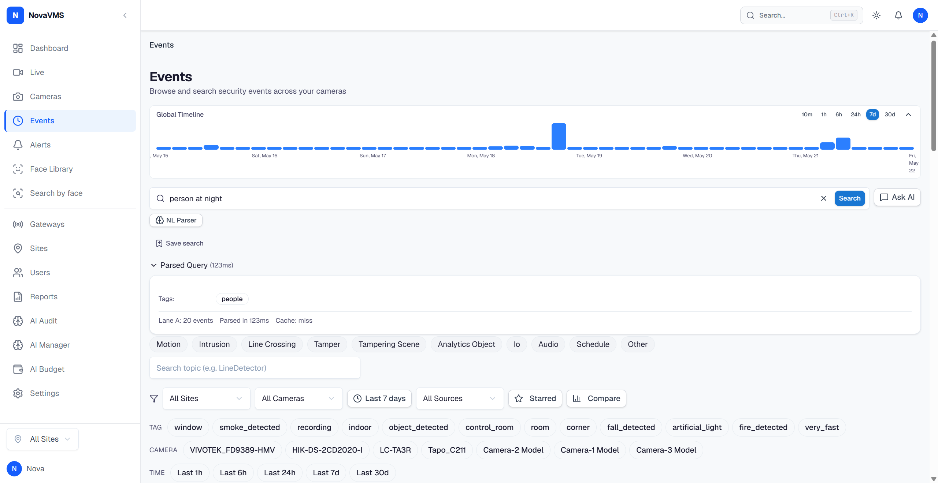Open the All Sites selector in sidebar footer

pyautogui.click(x=42, y=439)
